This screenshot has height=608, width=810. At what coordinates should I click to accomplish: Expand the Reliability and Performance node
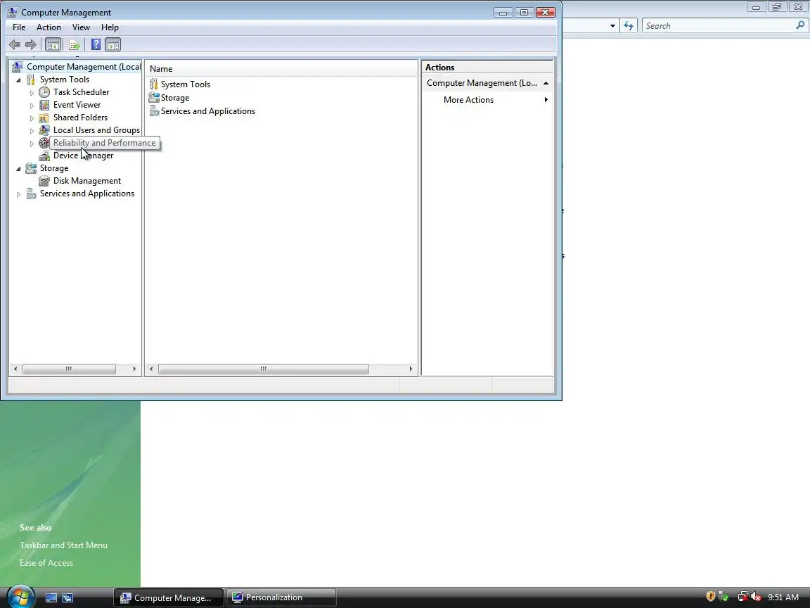click(x=32, y=144)
